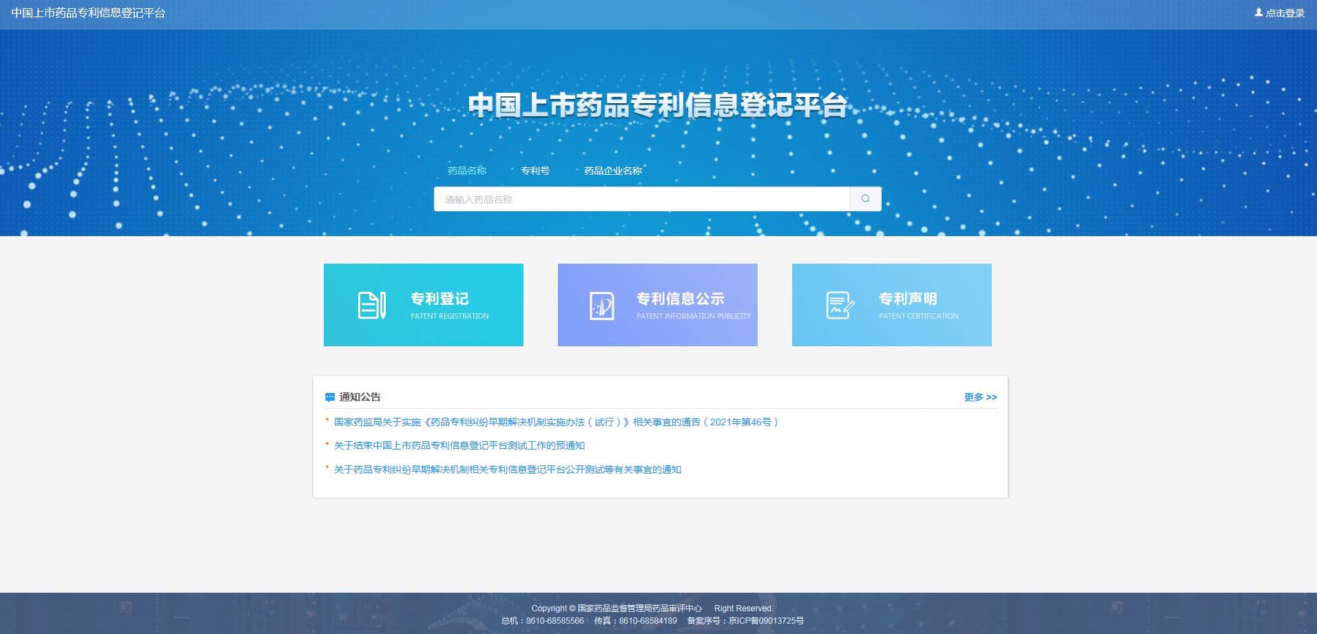This screenshot has width=1317, height=634.
Task: Click the 京ICP备09013725号 footer record number
Action: 766,621
